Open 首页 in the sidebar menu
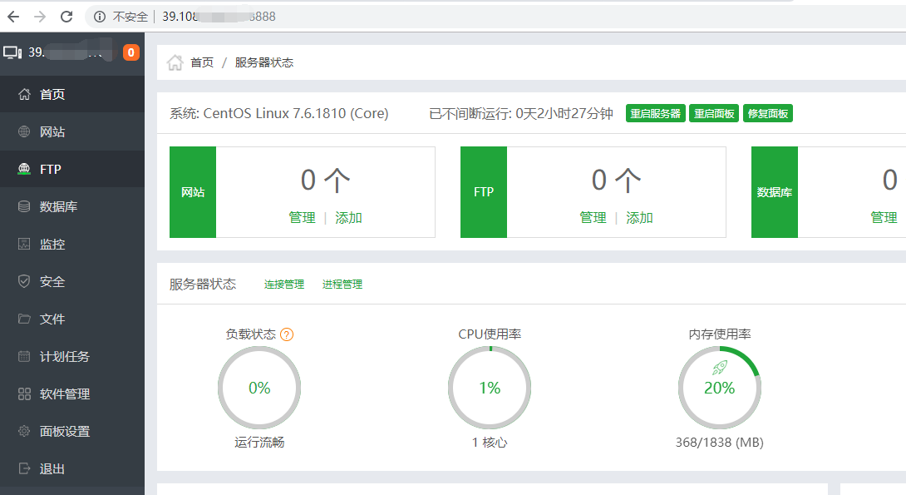Image resolution: width=906 pixels, height=495 pixels. pyautogui.click(x=72, y=94)
